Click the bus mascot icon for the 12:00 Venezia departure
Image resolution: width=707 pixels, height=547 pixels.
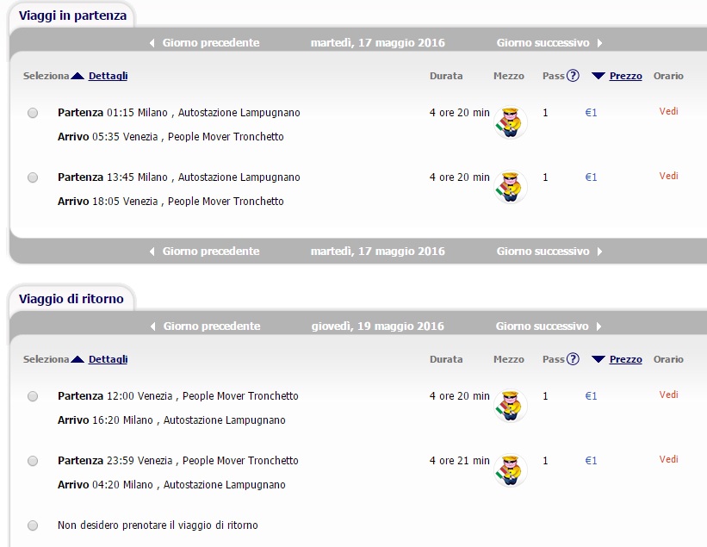pos(511,406)
